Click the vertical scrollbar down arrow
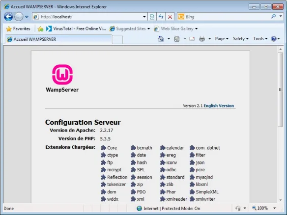The width and height of the screenshot is (287, 215). pyautogui.click(x=281, y=200)
